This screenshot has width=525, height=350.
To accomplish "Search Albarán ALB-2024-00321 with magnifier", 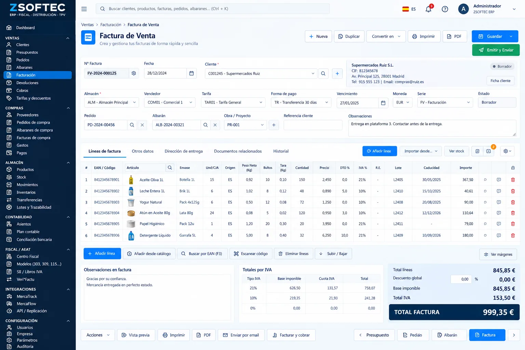I will [x=205, y=125].
